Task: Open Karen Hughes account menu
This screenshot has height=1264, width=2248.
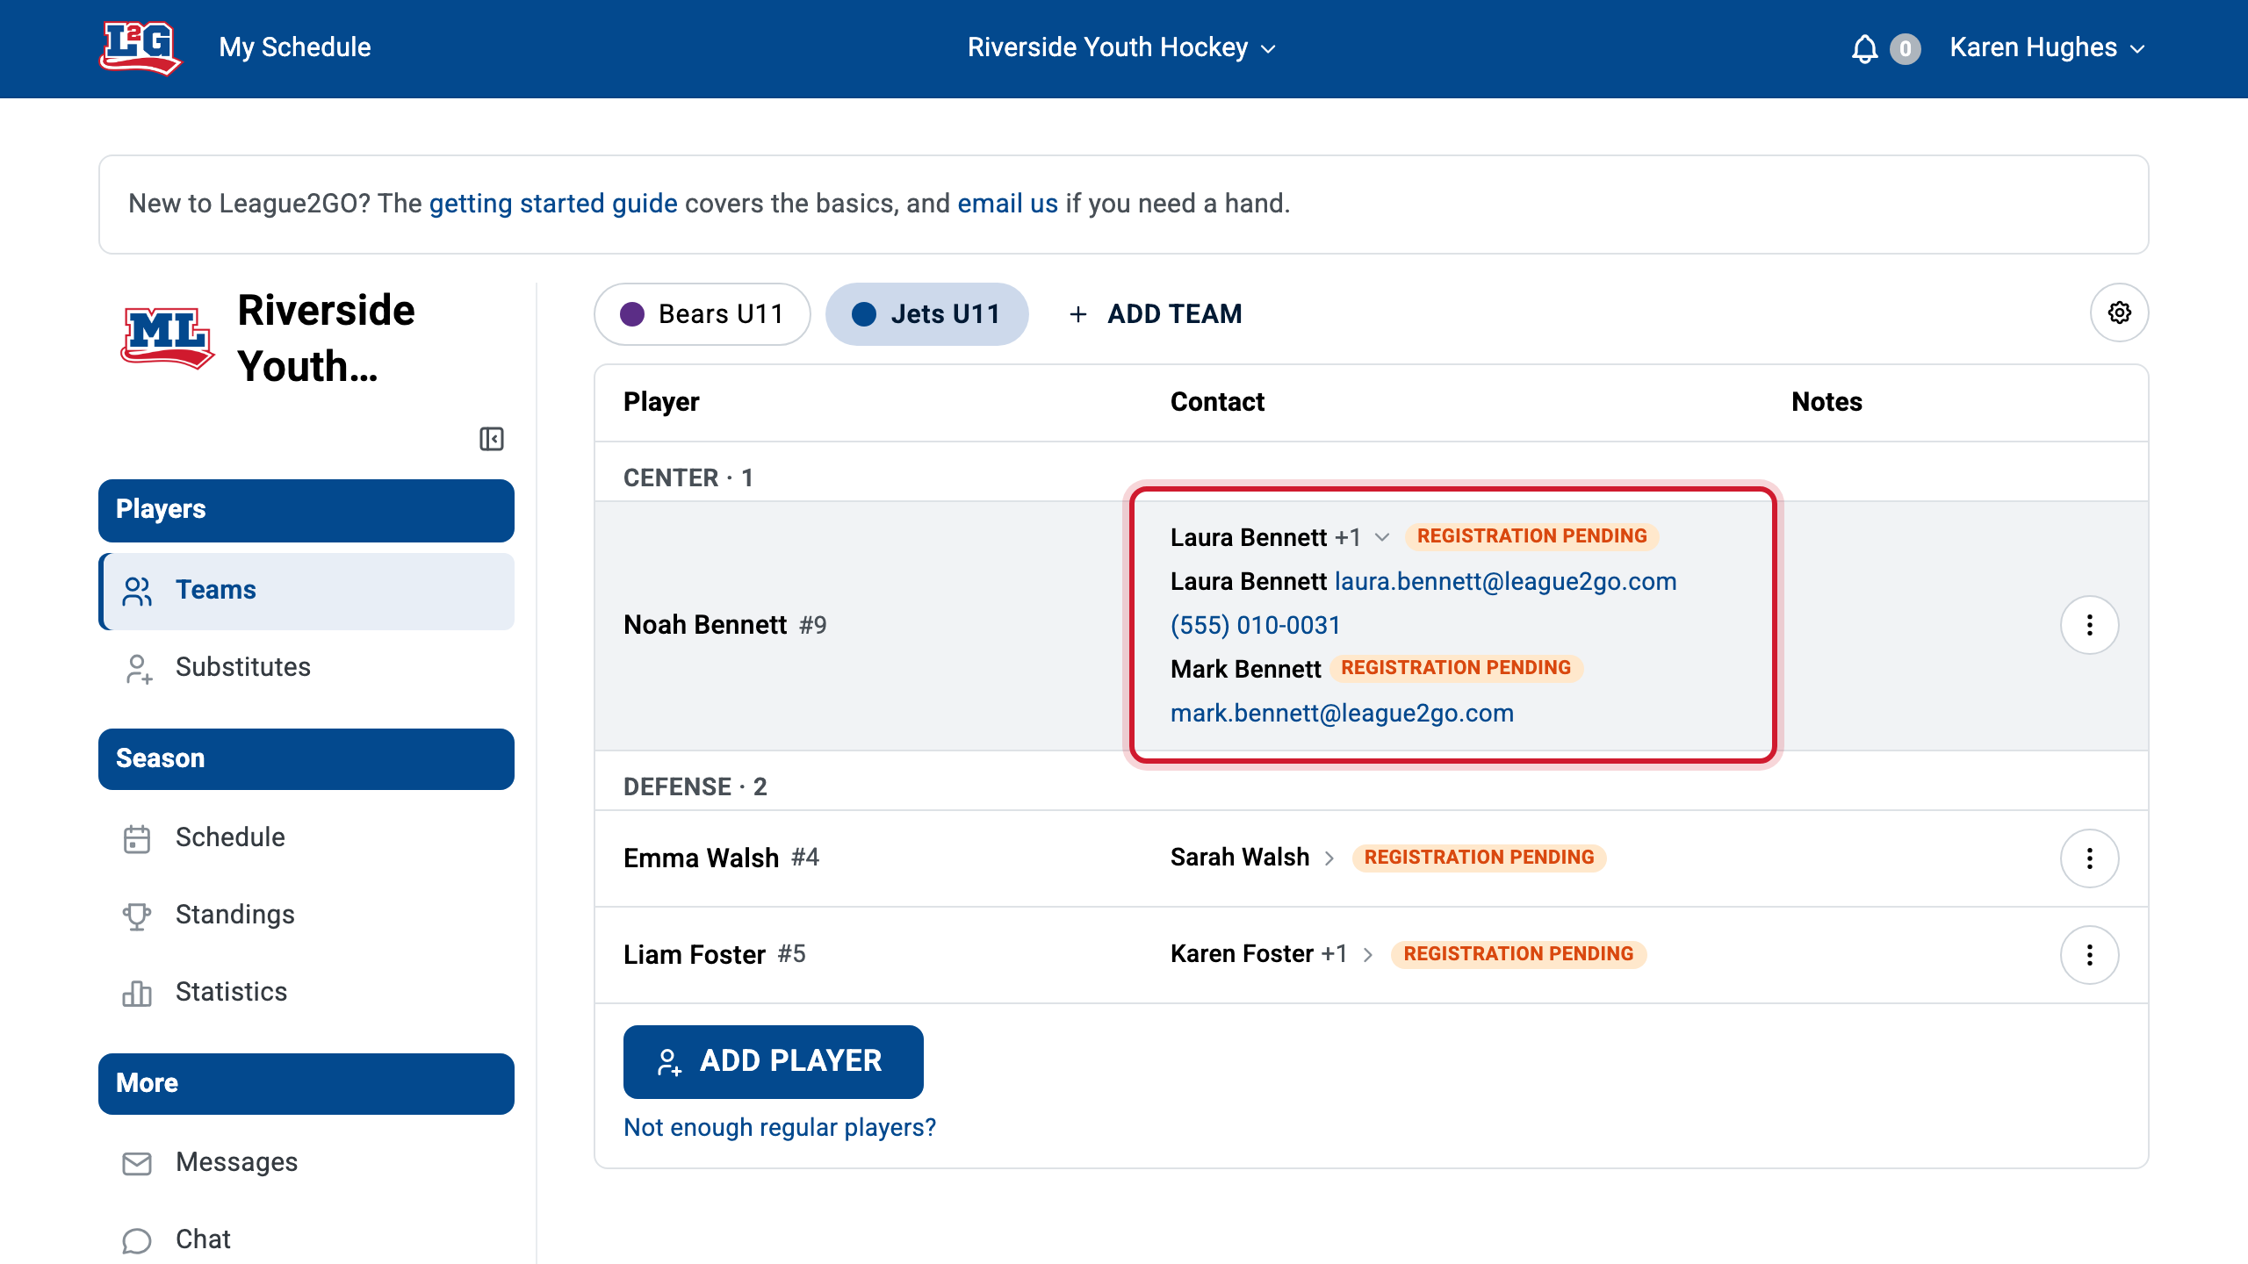Action: click(x=2047, y=47)
